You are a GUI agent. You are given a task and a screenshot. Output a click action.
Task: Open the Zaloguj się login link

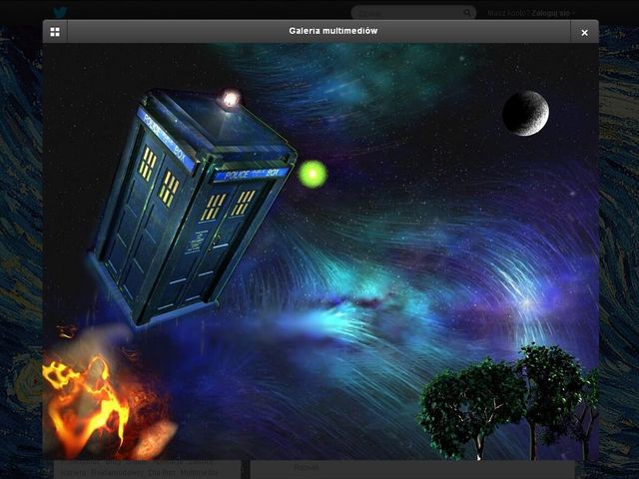[549, 13]
